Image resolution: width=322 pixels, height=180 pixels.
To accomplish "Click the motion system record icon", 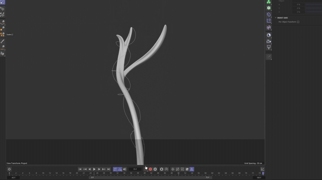I will tap(162, 169).
